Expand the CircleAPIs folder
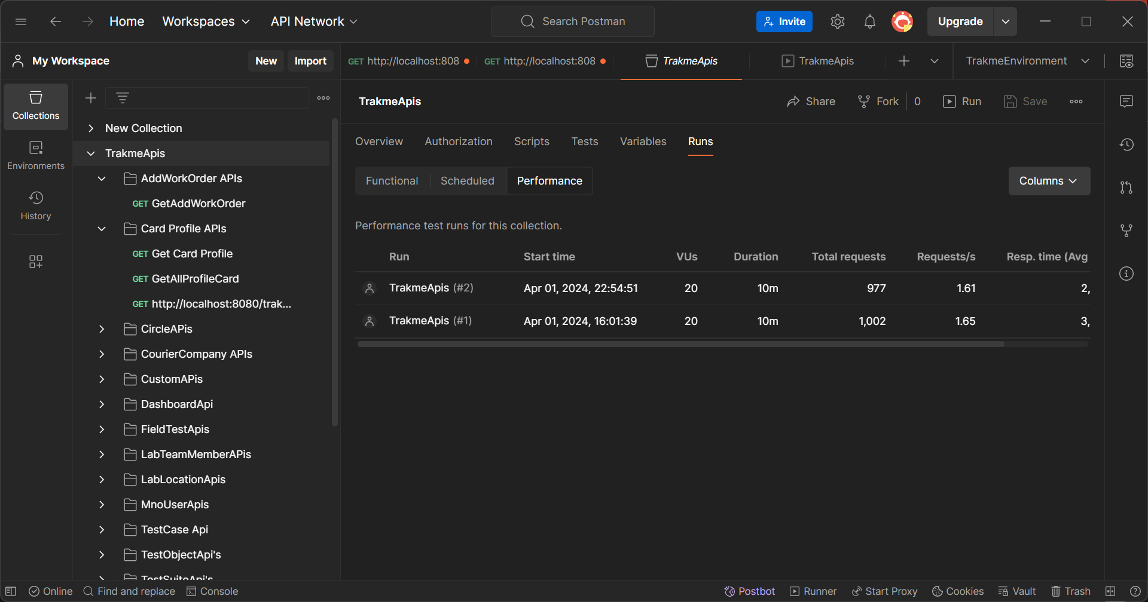The width and height of the screenshot is (1148, 602). (102, 329)
